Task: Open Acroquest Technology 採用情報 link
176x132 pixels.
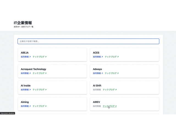Action: coord(25,73)
